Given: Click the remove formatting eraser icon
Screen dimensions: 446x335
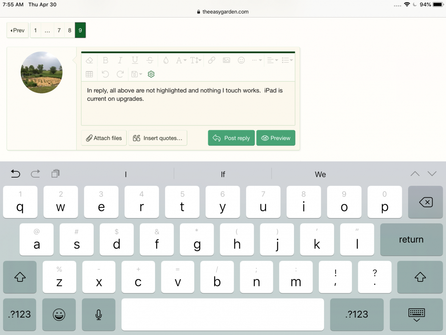Looking at the screenshot, I should pos(89,60).
